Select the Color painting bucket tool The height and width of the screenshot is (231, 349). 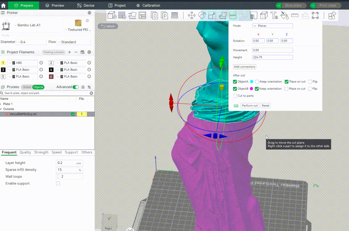coord(284,15)
